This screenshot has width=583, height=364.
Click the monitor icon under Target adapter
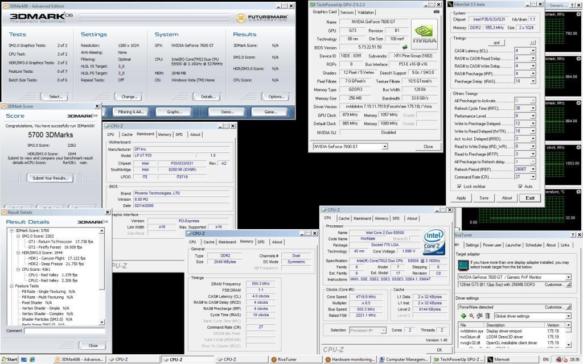click(x=463, y=265)
